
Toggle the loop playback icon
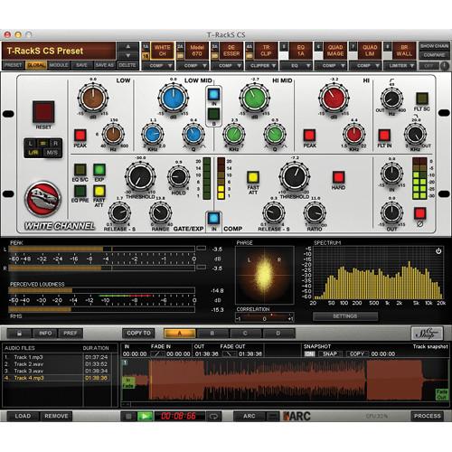click(x=213, y=416)
